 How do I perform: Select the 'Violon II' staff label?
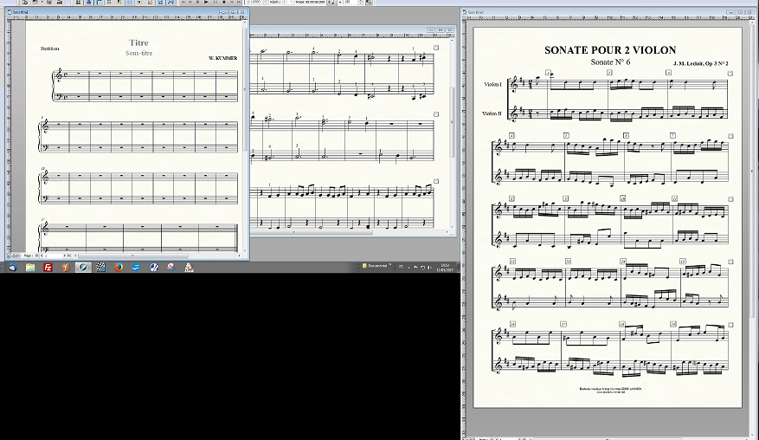[x=492, y=113]
